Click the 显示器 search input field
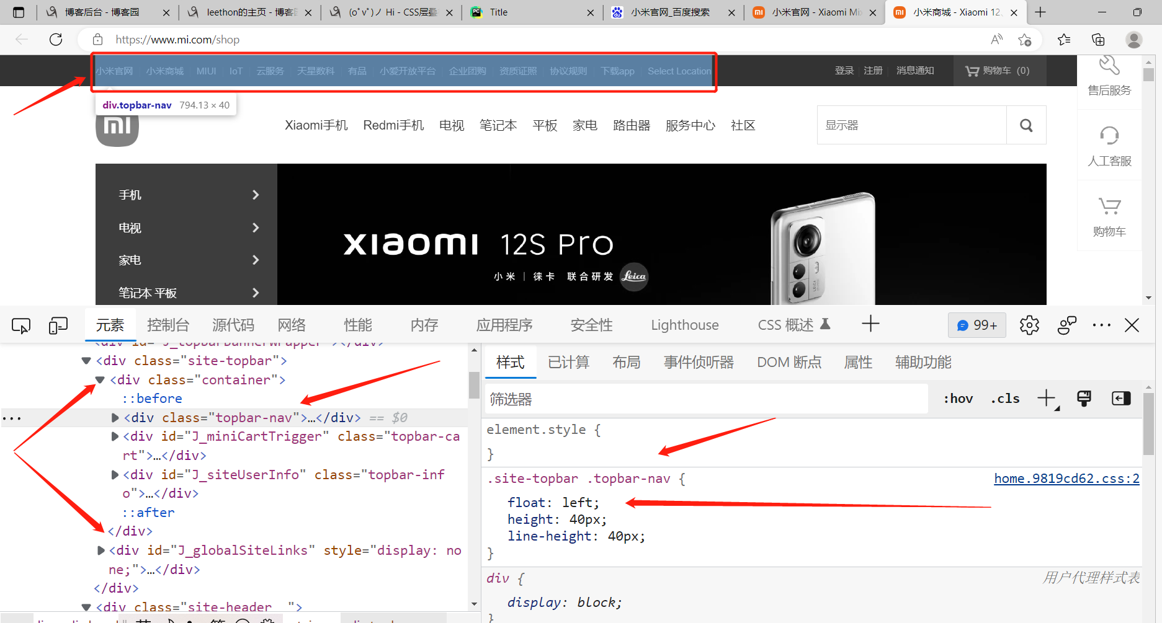 click(912, 125)
